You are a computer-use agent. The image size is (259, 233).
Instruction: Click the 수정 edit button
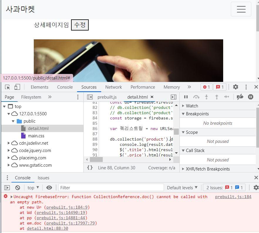(80, 25)
